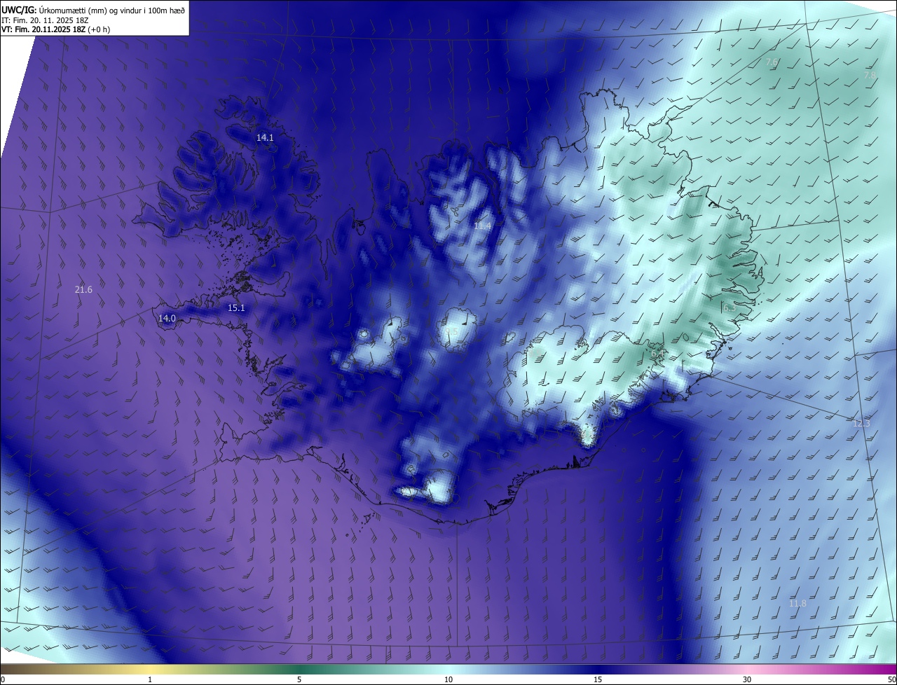Click the 7.8 value near the right edge
Screen dimensions: 897x685
coord(870,75)
